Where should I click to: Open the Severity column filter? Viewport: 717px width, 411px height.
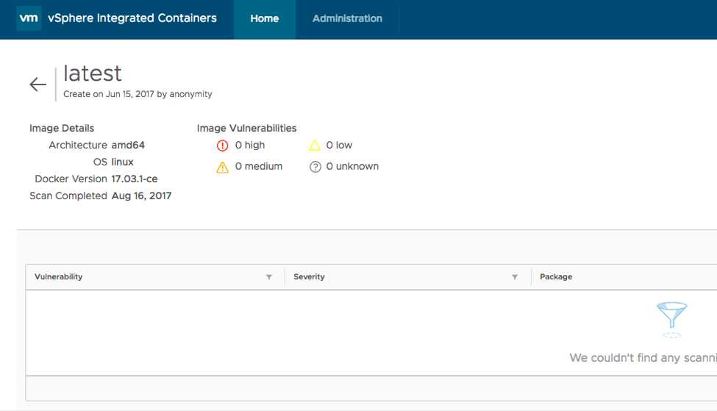(515, 277)
